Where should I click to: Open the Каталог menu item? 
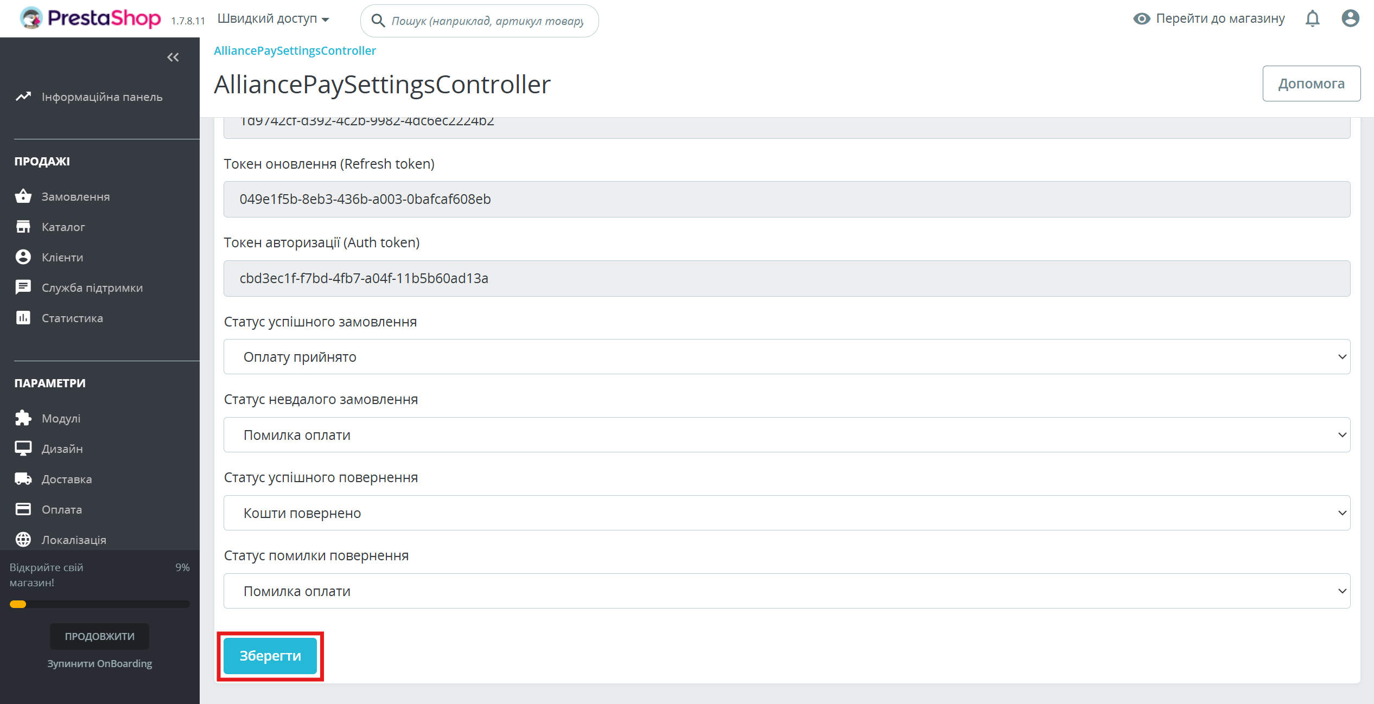63,227
